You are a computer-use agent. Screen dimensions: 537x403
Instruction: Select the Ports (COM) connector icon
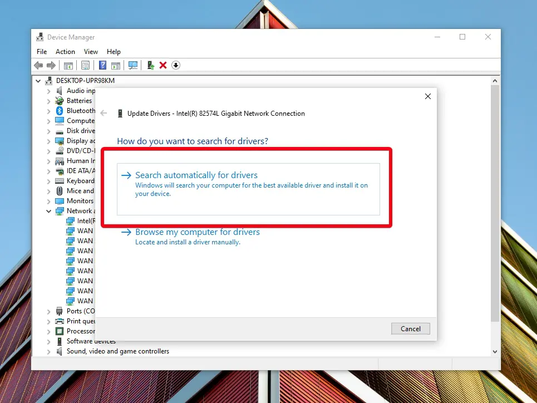(60, 311)
